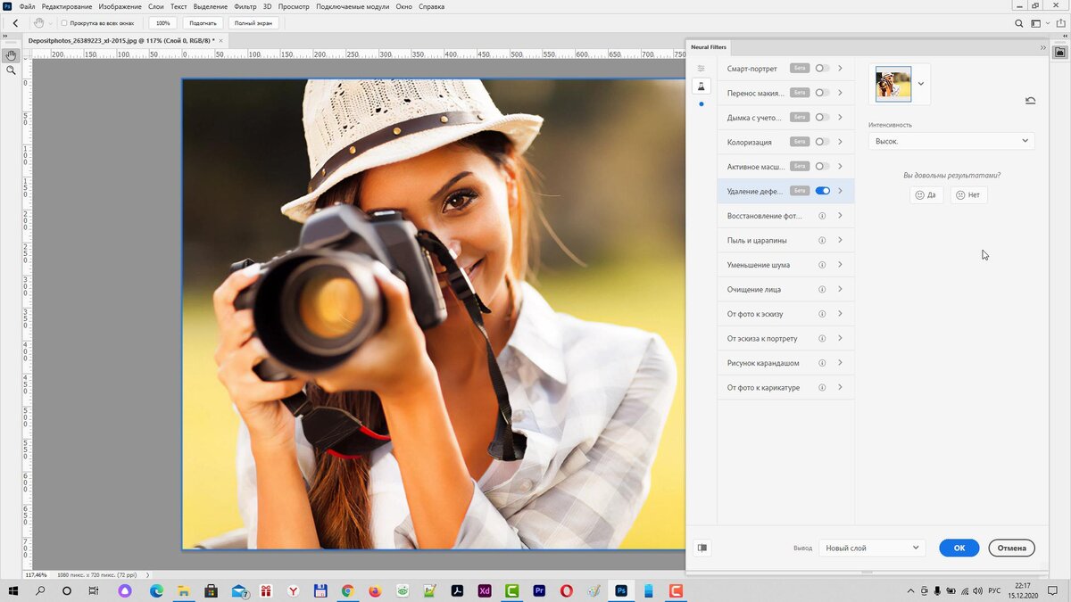Click the blue OK button
This screenshot has width=1071, height=602.
pos(959,548)
